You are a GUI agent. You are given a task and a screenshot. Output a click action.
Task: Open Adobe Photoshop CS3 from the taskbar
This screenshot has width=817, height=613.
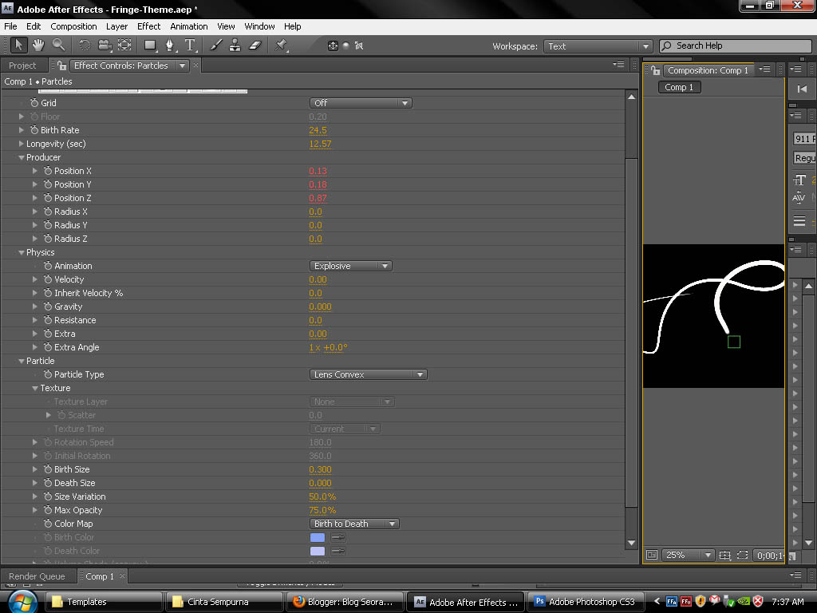(x=586, y=602)
